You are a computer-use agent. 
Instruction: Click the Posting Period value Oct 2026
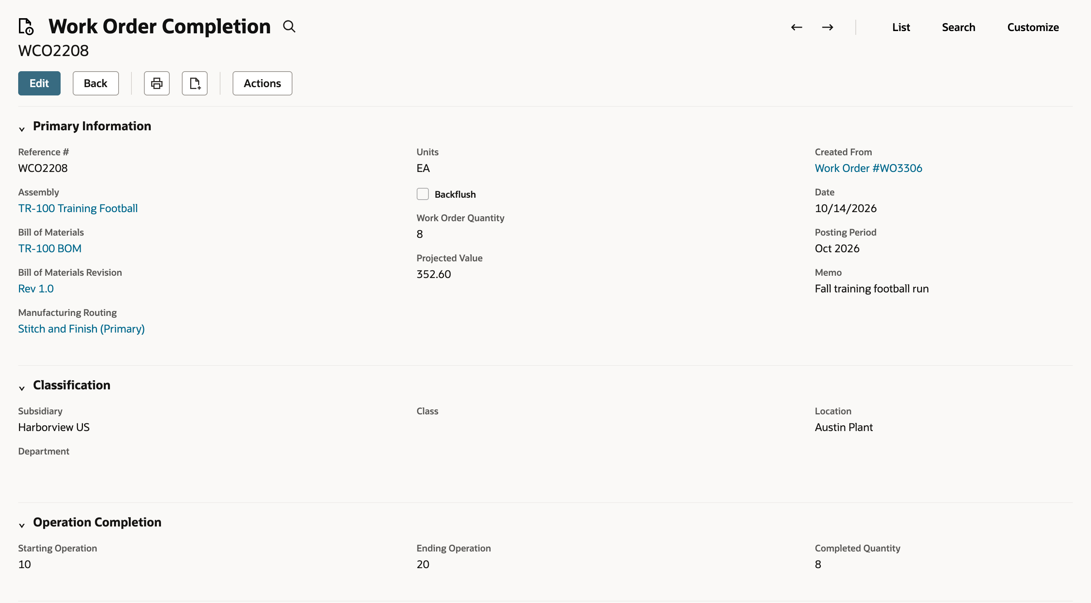(837, 248)
